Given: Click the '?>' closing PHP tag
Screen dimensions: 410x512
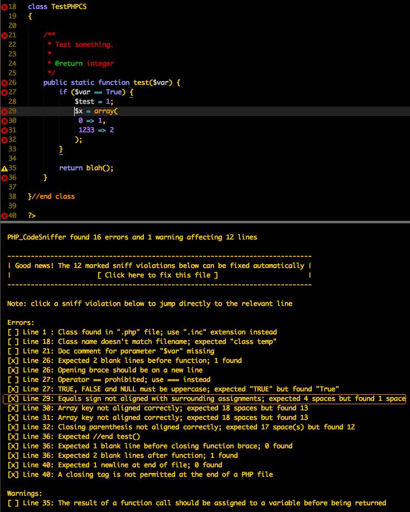Looking at the screenshot, I should click(x=32, y=216).
